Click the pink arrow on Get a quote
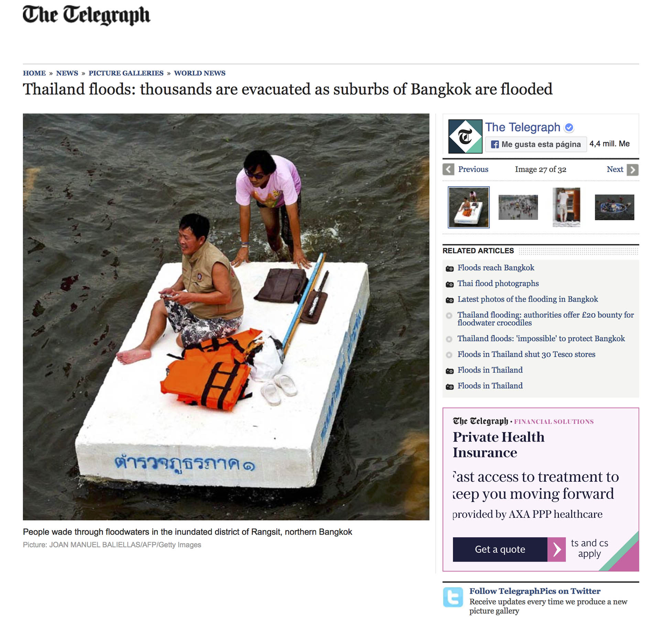The height and width of the screenshot is (626, 653). click(x=556, y=549)
